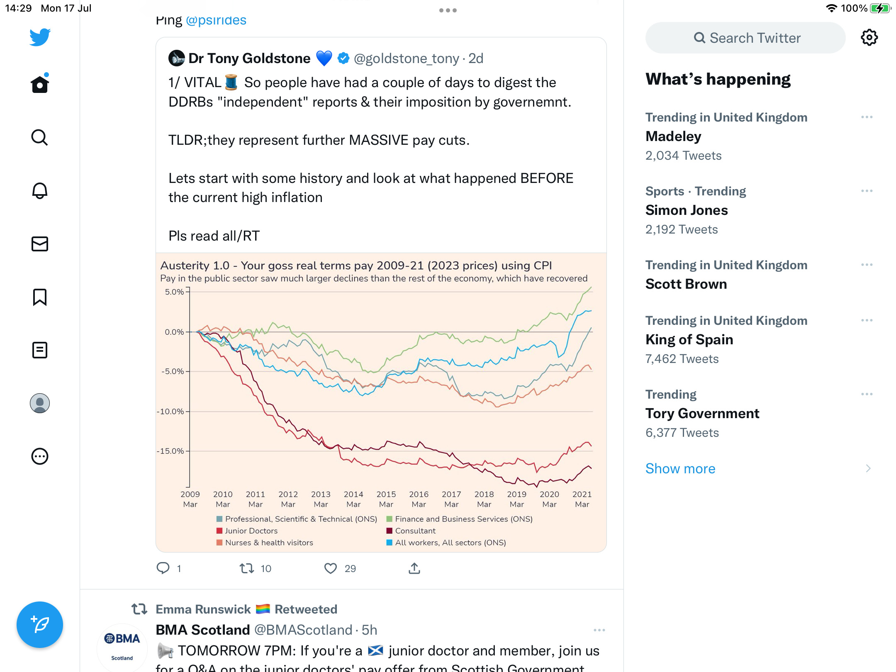Retweet the tweet with 10 retweets
896x672 pixels.
pyautogui.click(x=247, y=568)
